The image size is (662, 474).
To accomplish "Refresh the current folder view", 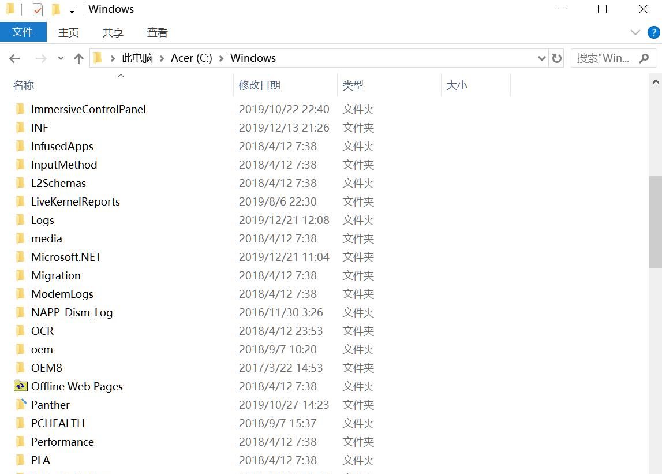I will 557,58.
